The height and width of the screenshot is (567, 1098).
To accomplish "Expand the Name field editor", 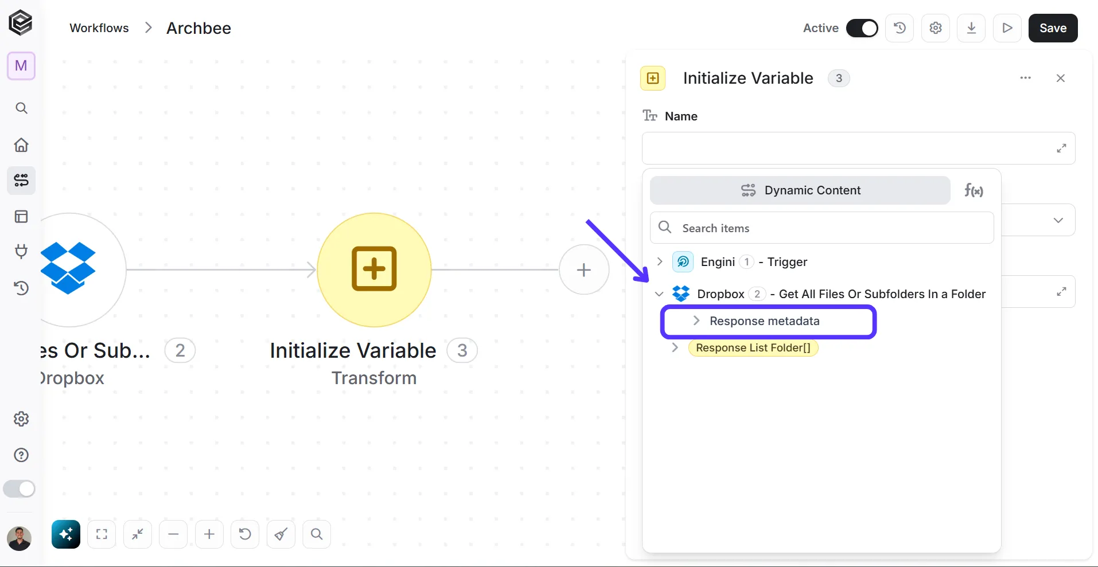I will (1062, 148).
